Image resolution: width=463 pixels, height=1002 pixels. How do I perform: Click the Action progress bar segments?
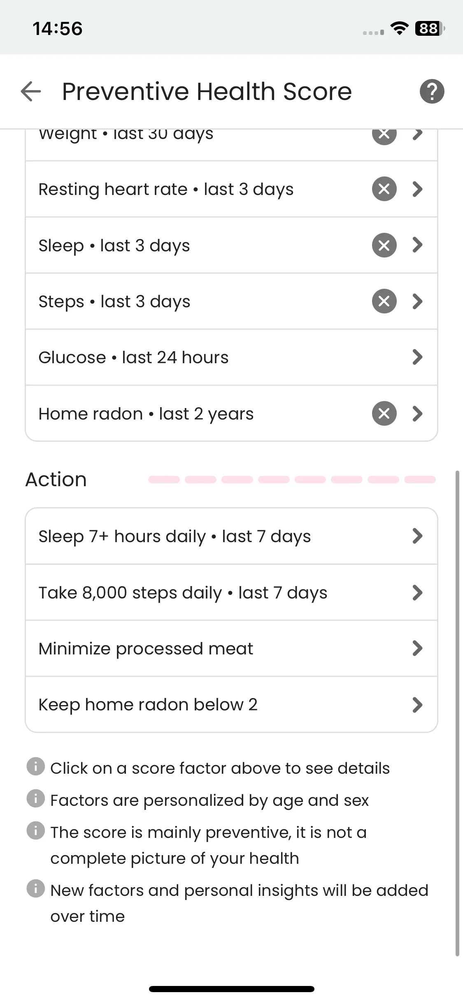click(292, 480)
